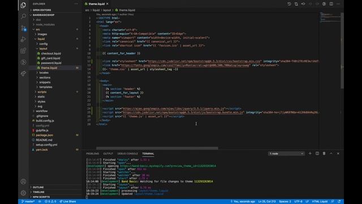This screenshot has height=204, width=362.
Task: Change the HTML Liquid language mode
Action: coord(320,202)
